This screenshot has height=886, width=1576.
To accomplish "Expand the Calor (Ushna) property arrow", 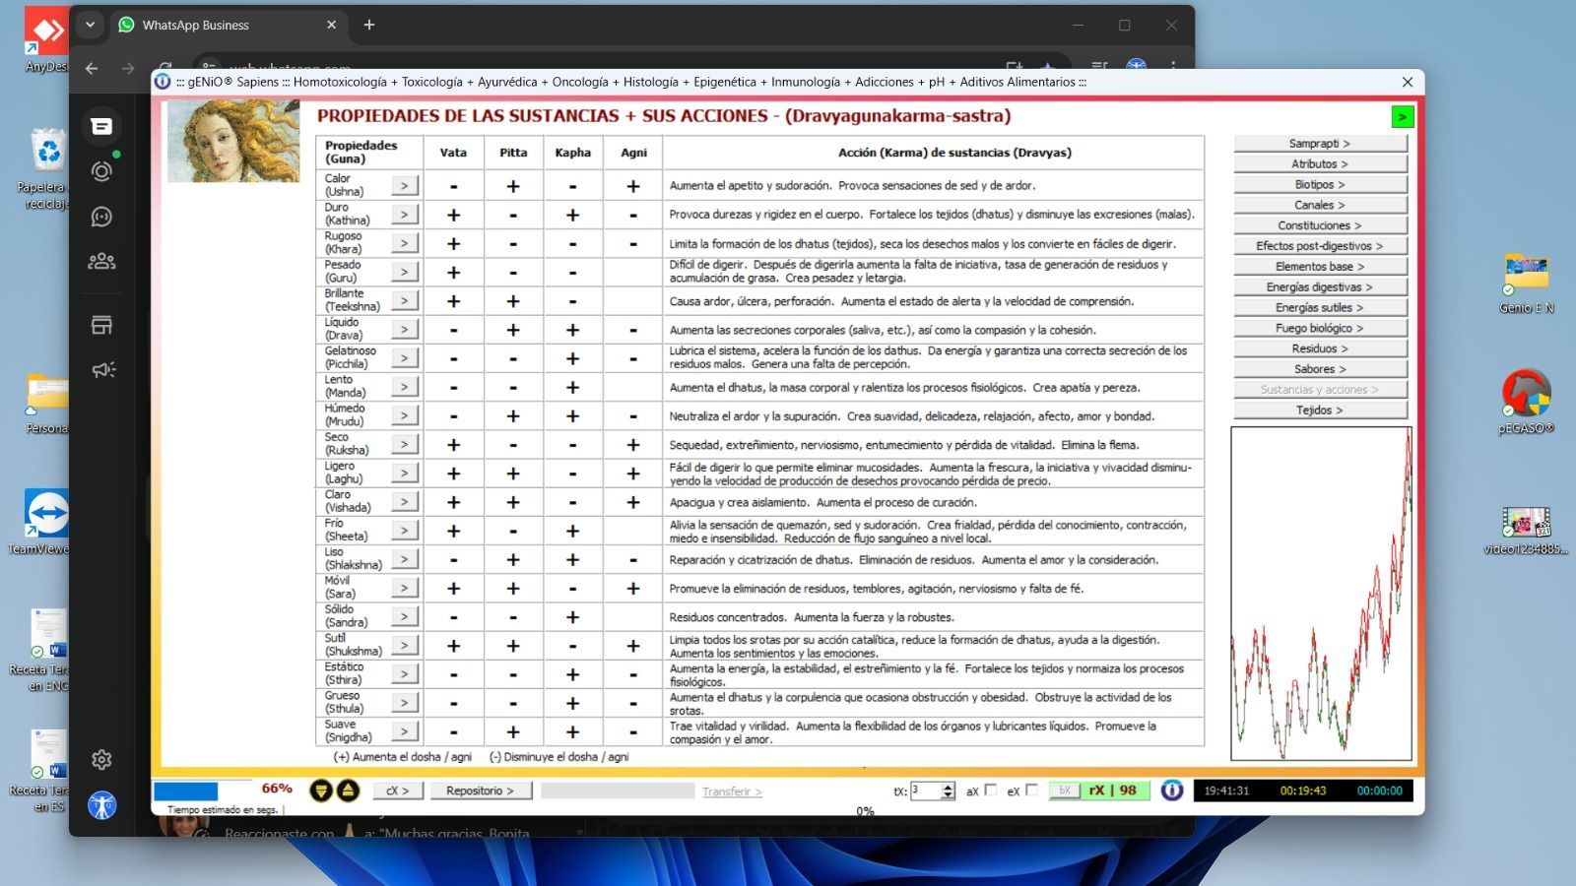I will (x=404, y=185).
